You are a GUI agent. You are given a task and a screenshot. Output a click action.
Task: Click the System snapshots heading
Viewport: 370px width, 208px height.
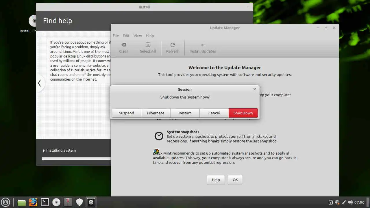coord(183,132)
